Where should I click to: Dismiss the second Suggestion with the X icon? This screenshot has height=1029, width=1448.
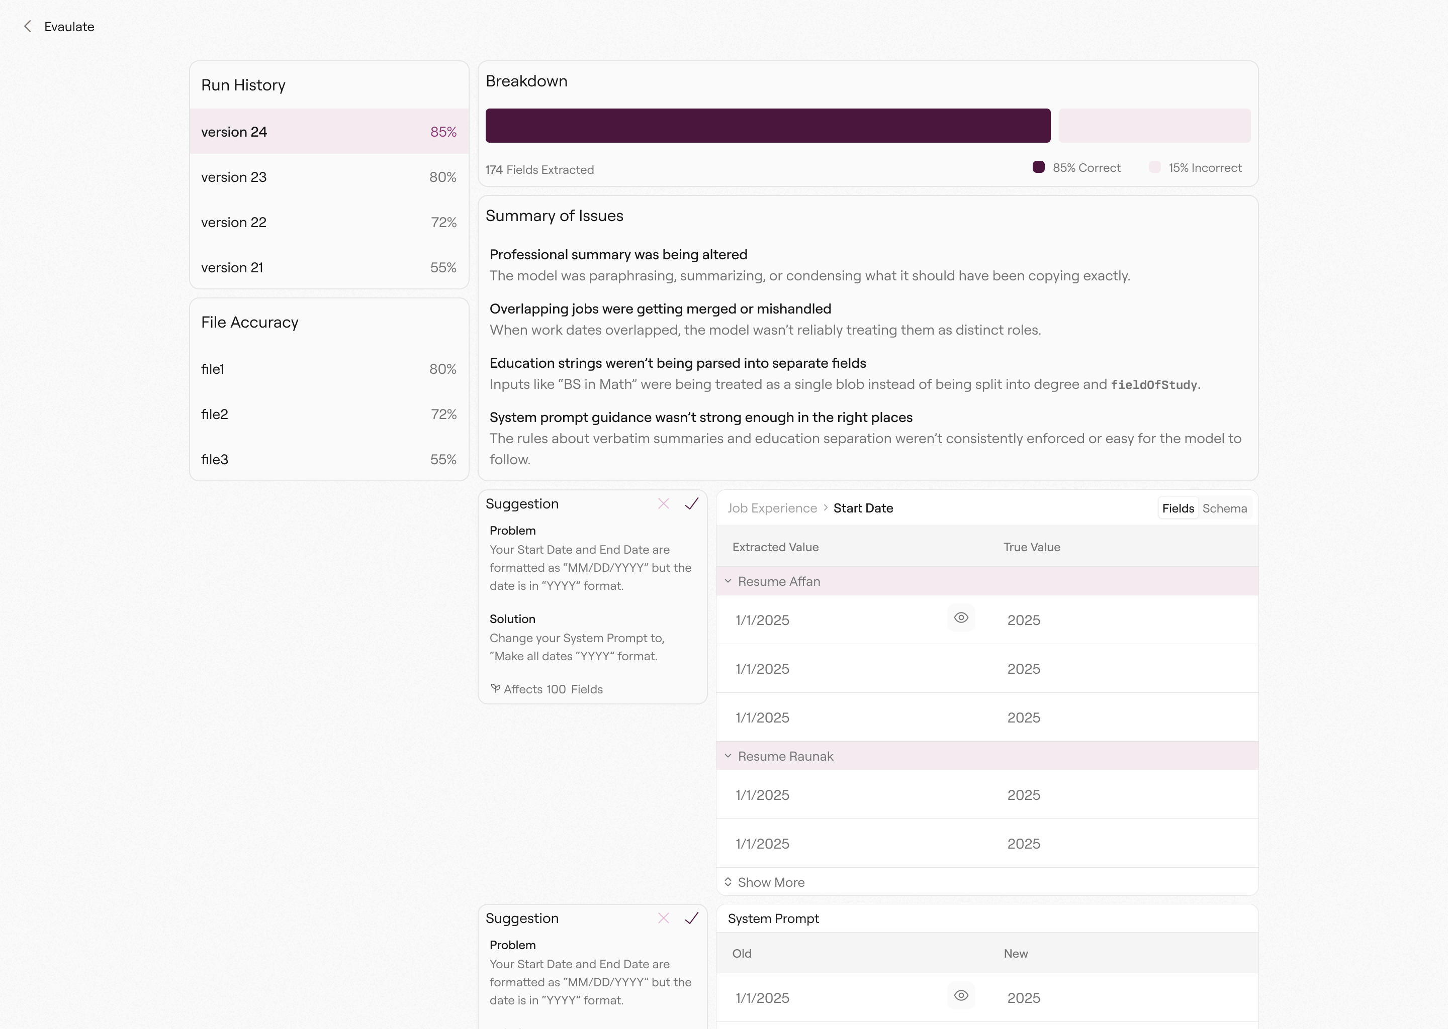tap(663, 918)
